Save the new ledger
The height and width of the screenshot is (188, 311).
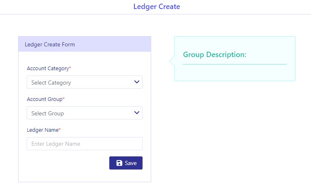click(x=126, y=163)
